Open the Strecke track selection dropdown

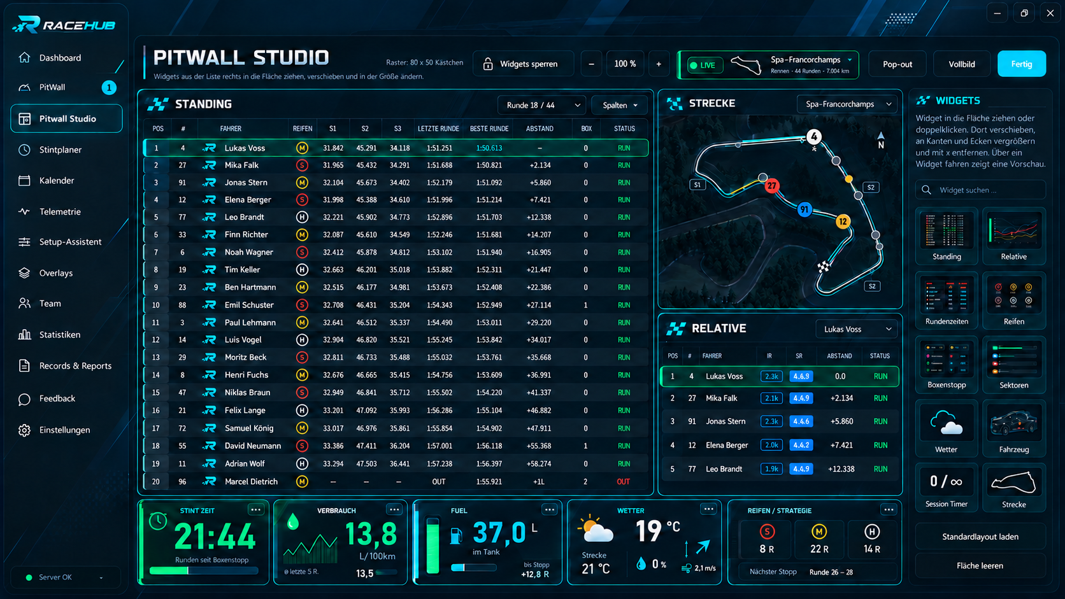[847, 104]
